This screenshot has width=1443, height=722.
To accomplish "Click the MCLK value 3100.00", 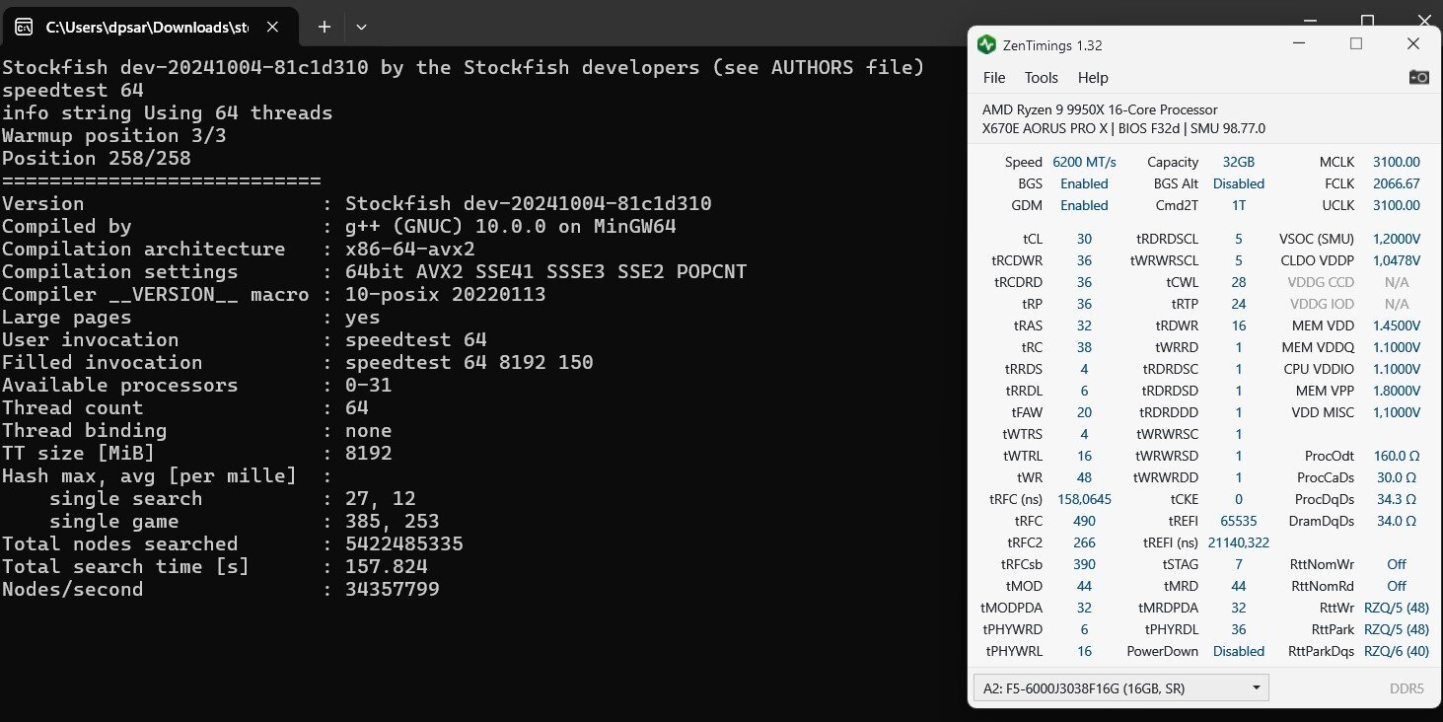I will coord(1396,162).
